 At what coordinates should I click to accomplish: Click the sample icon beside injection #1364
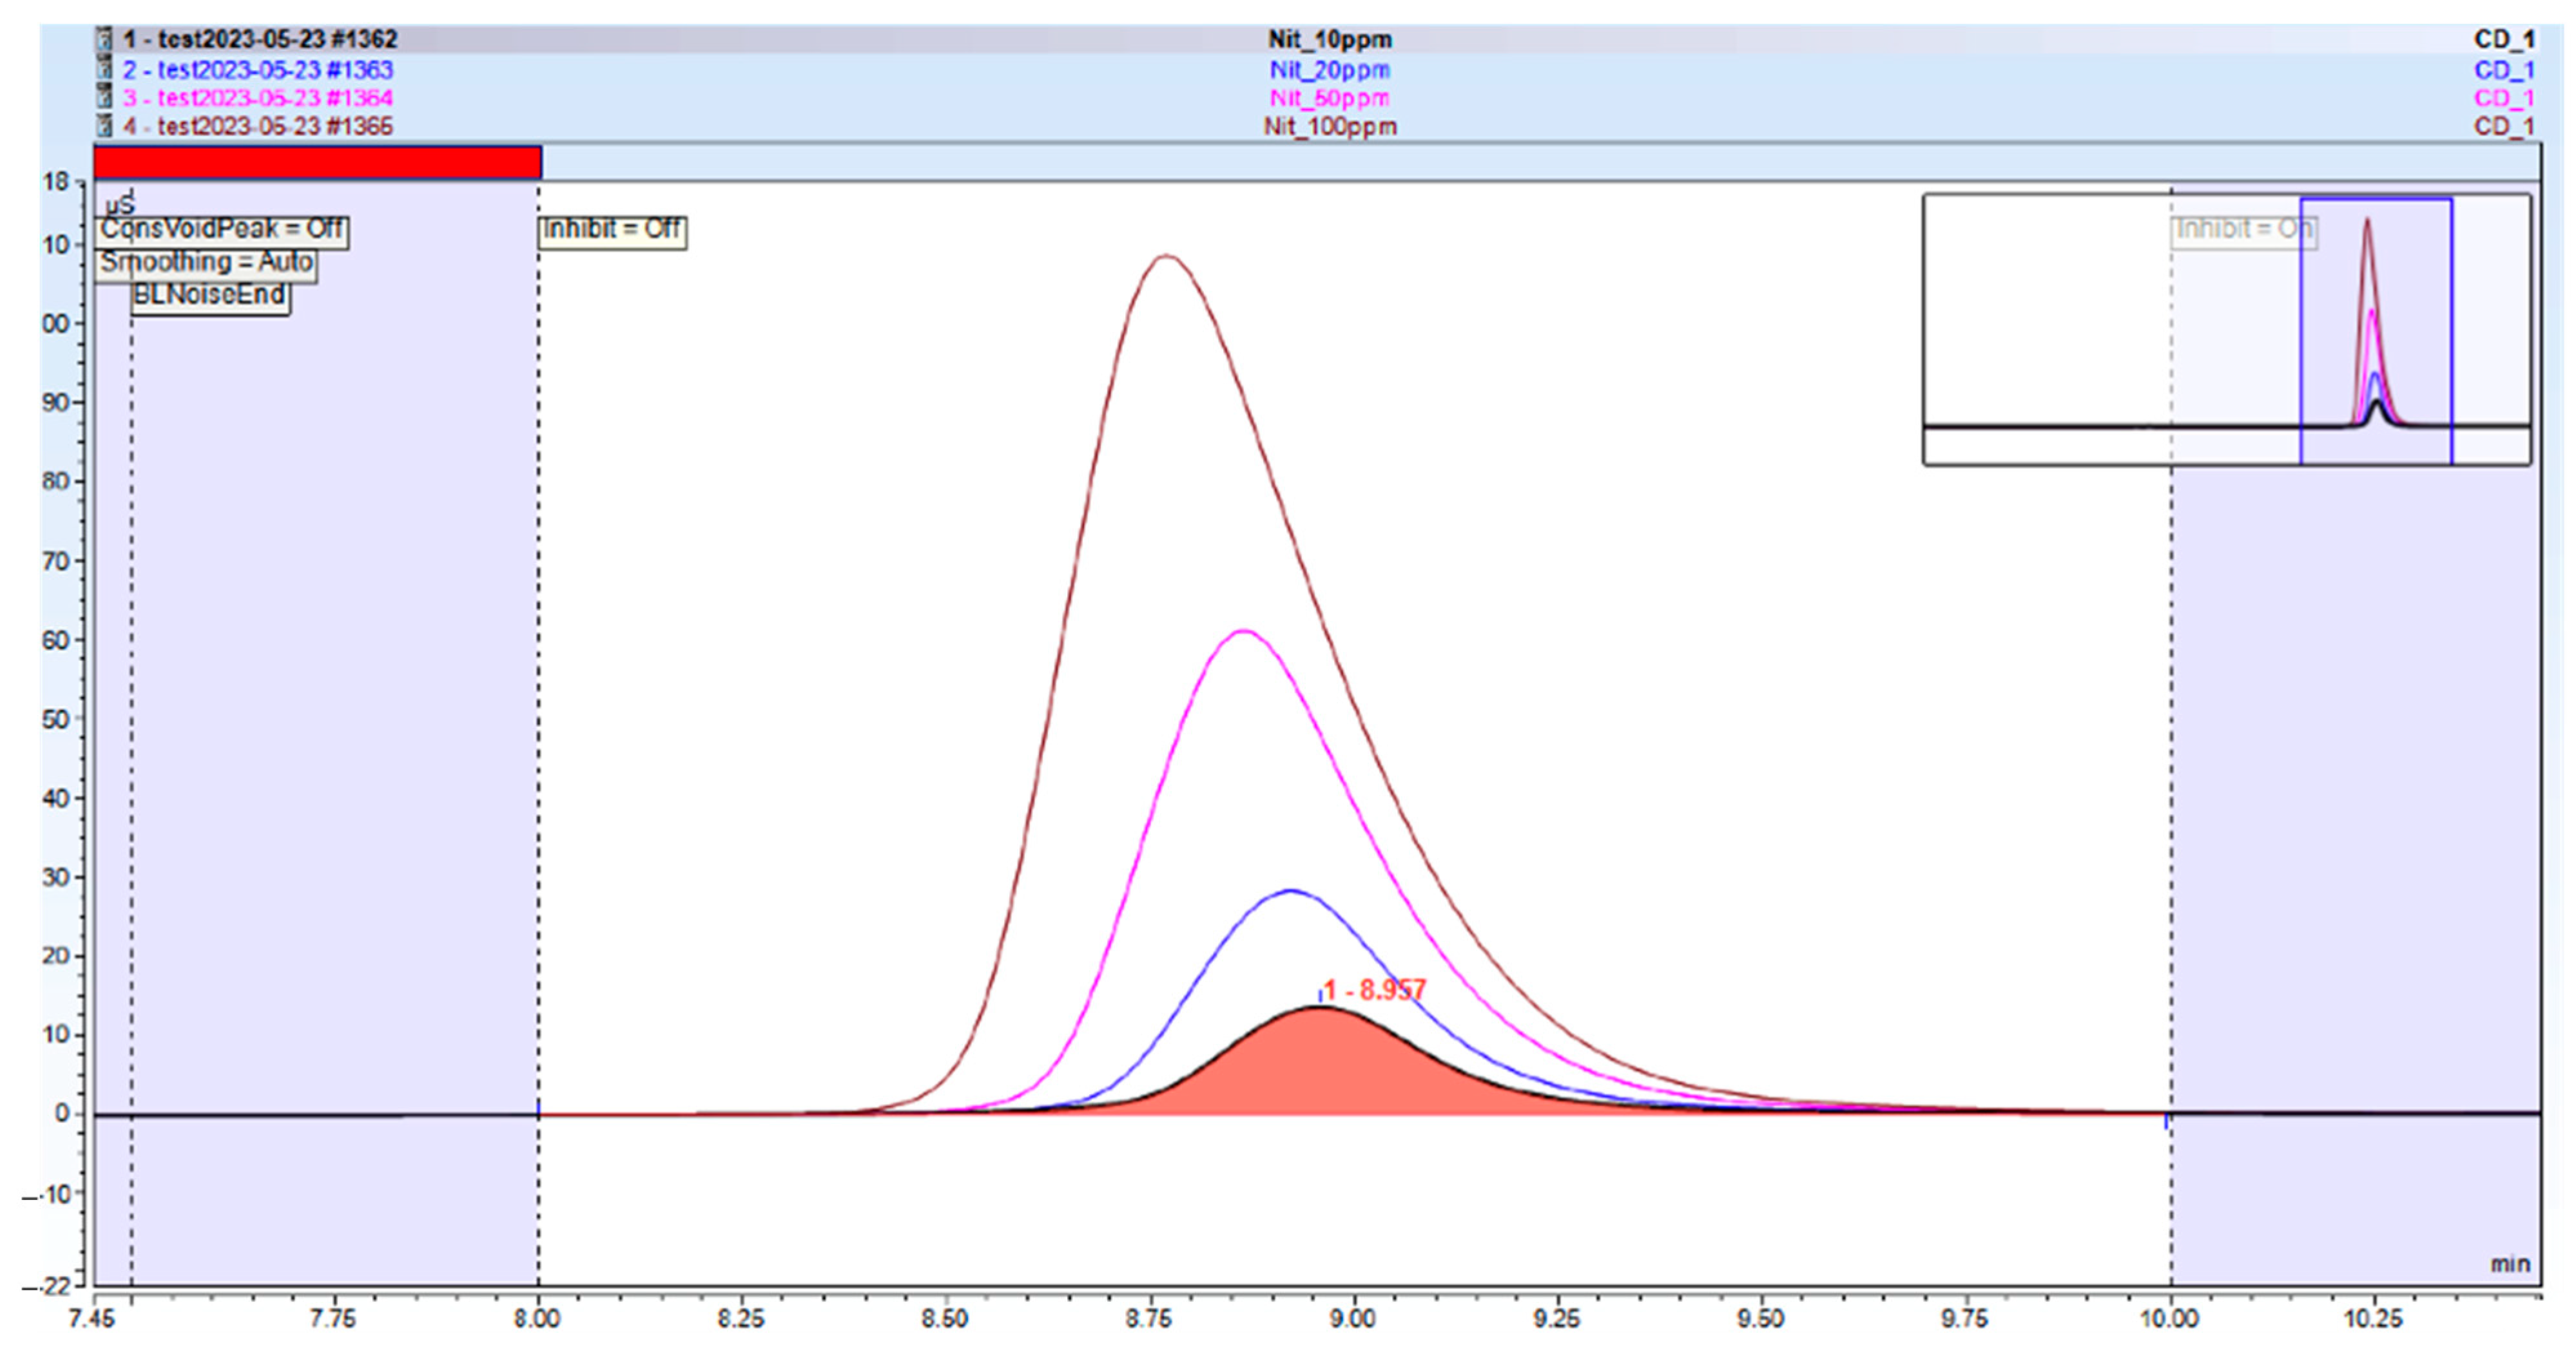(103, 97)
